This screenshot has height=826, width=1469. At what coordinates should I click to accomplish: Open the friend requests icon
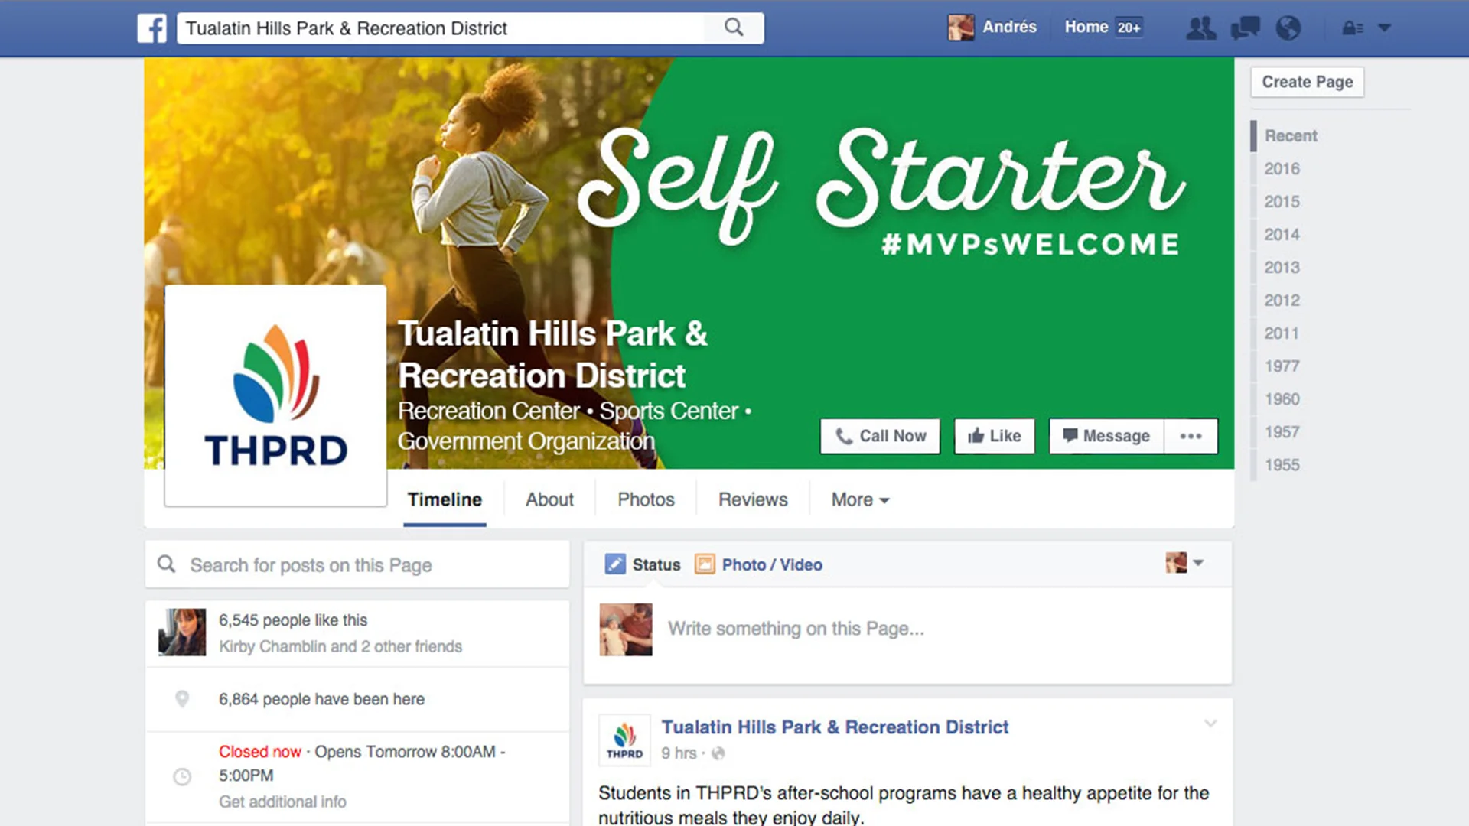tap(1200, 28)
